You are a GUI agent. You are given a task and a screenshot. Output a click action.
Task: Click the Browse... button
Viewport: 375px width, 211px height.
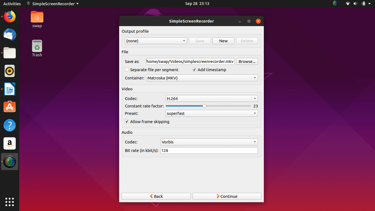click(x=247, y=62)
